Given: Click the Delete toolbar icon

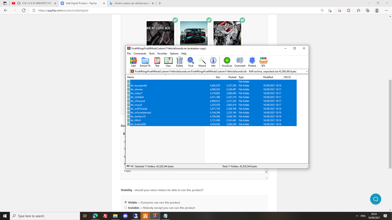Looking at the screenshot, I should pyautogui.click(x=180, y=62).
